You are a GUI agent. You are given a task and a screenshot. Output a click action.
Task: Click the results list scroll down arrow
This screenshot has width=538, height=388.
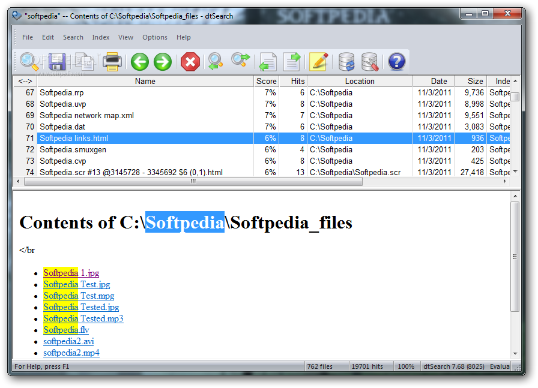click(x=515, y=172)
